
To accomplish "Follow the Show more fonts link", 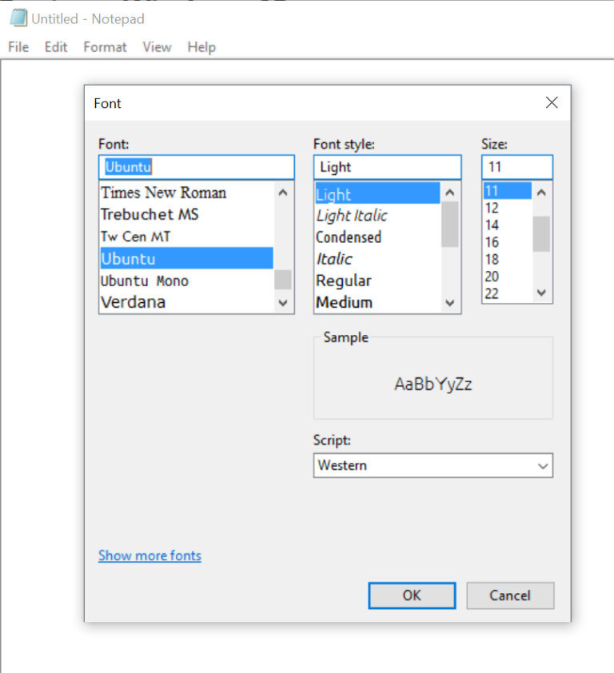I will pyautogui.click(x=150, y=556).
